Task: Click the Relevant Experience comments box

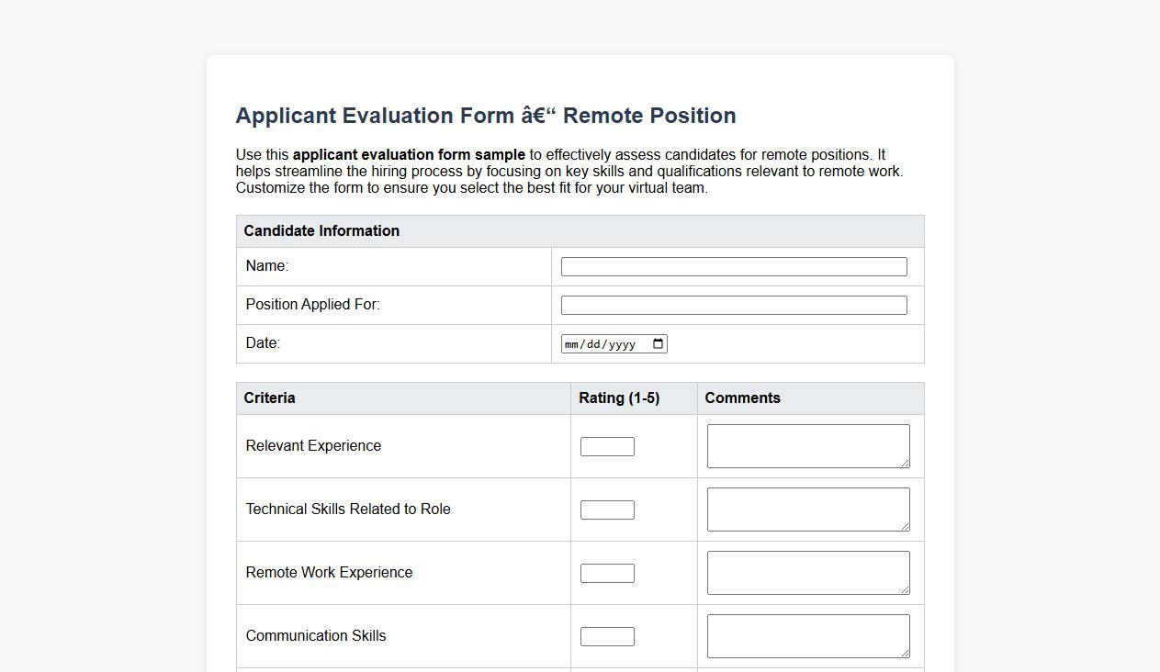Action: [806, 445]
